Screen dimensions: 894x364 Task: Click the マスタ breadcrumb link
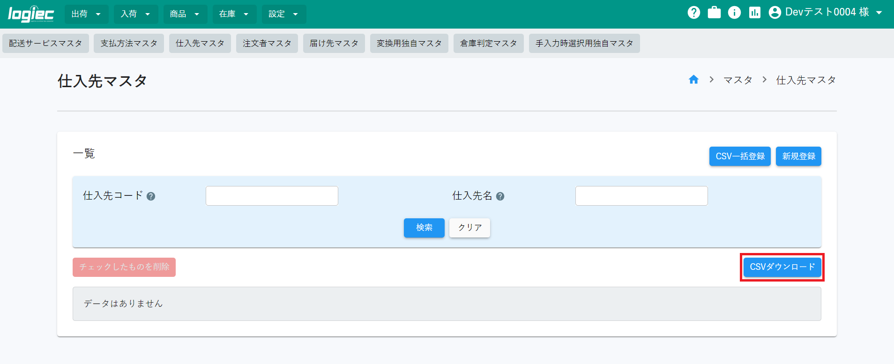(738, 80)
